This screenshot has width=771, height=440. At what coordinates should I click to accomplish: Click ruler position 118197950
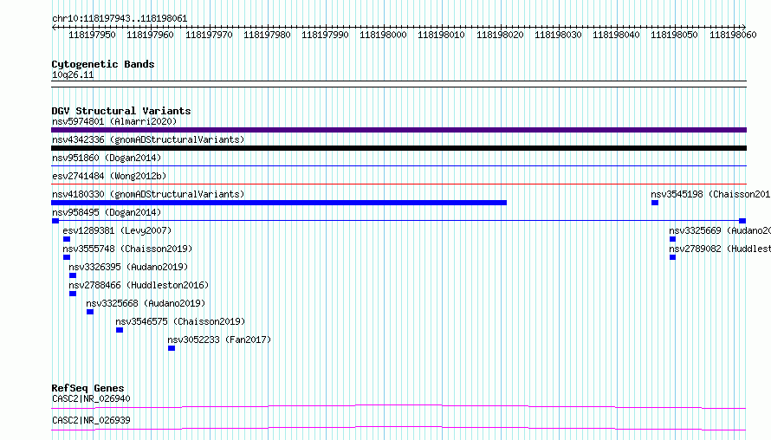[x=92, y=35]
